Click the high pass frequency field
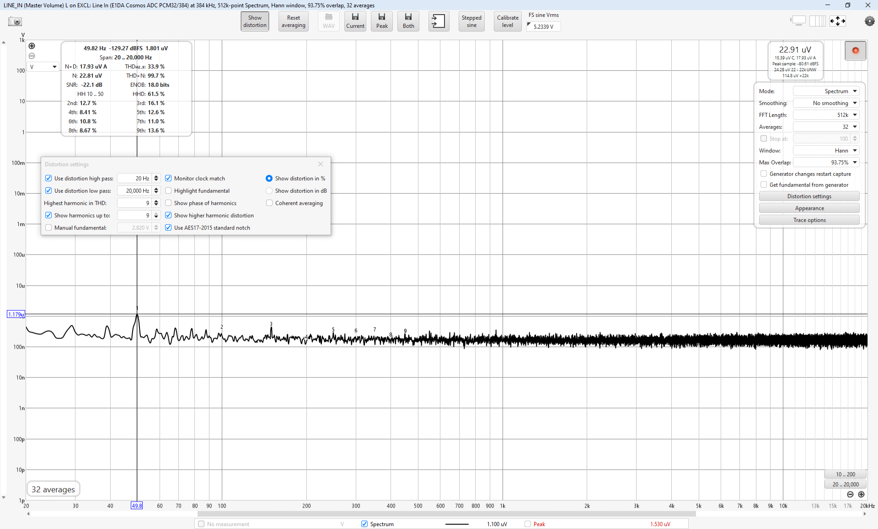 point(135,178)
